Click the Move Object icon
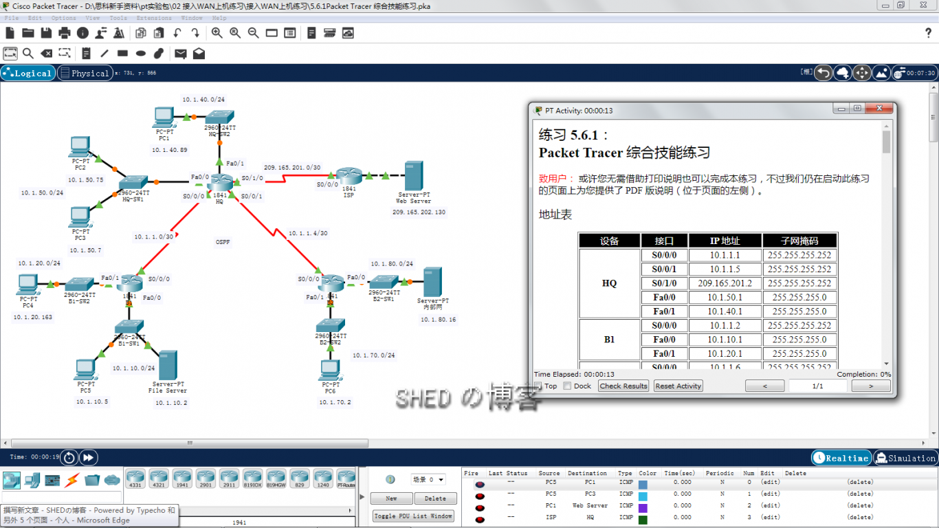 click(862, 73)
